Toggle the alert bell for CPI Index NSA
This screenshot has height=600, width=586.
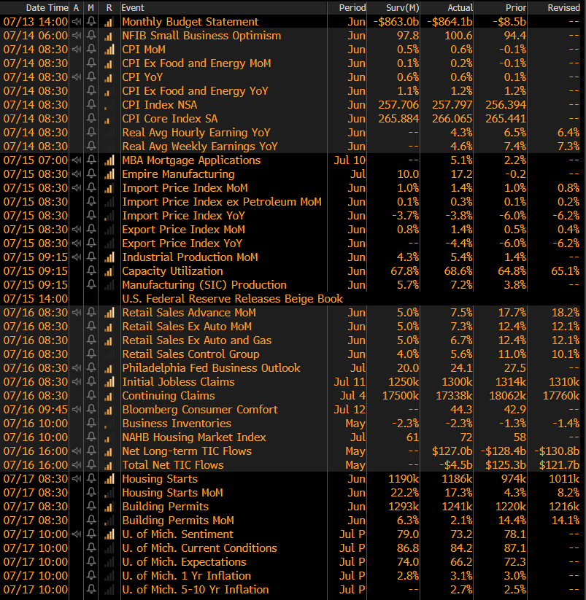point(91,105)
